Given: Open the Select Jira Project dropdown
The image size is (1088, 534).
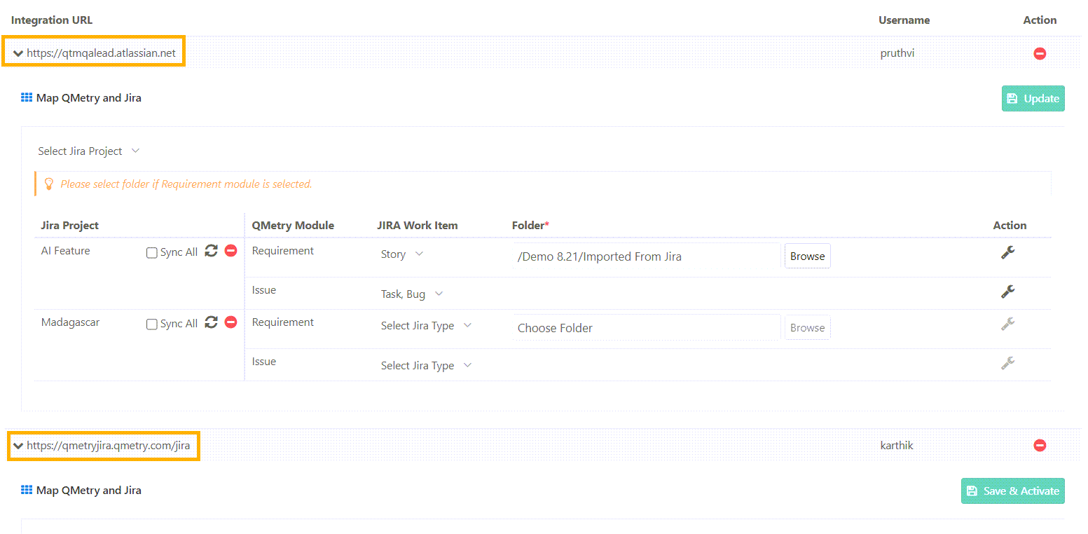Looking at the screenshot, I should pos(89,151).
